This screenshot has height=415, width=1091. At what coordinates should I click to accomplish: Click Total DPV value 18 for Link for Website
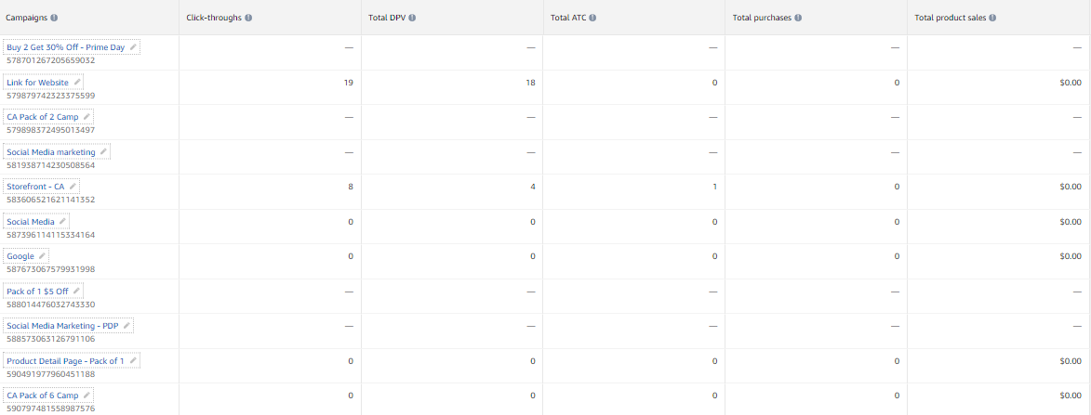point(531,83)
